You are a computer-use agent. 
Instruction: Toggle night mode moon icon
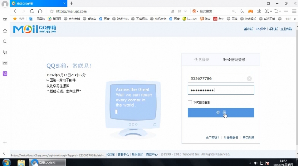[242, 11]
